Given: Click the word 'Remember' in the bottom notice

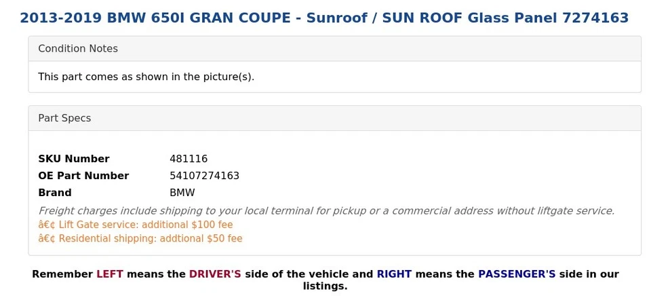Looking at the screenshot, I should point(62,274).
